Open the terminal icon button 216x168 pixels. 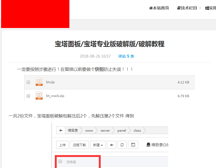pos(133,145)
